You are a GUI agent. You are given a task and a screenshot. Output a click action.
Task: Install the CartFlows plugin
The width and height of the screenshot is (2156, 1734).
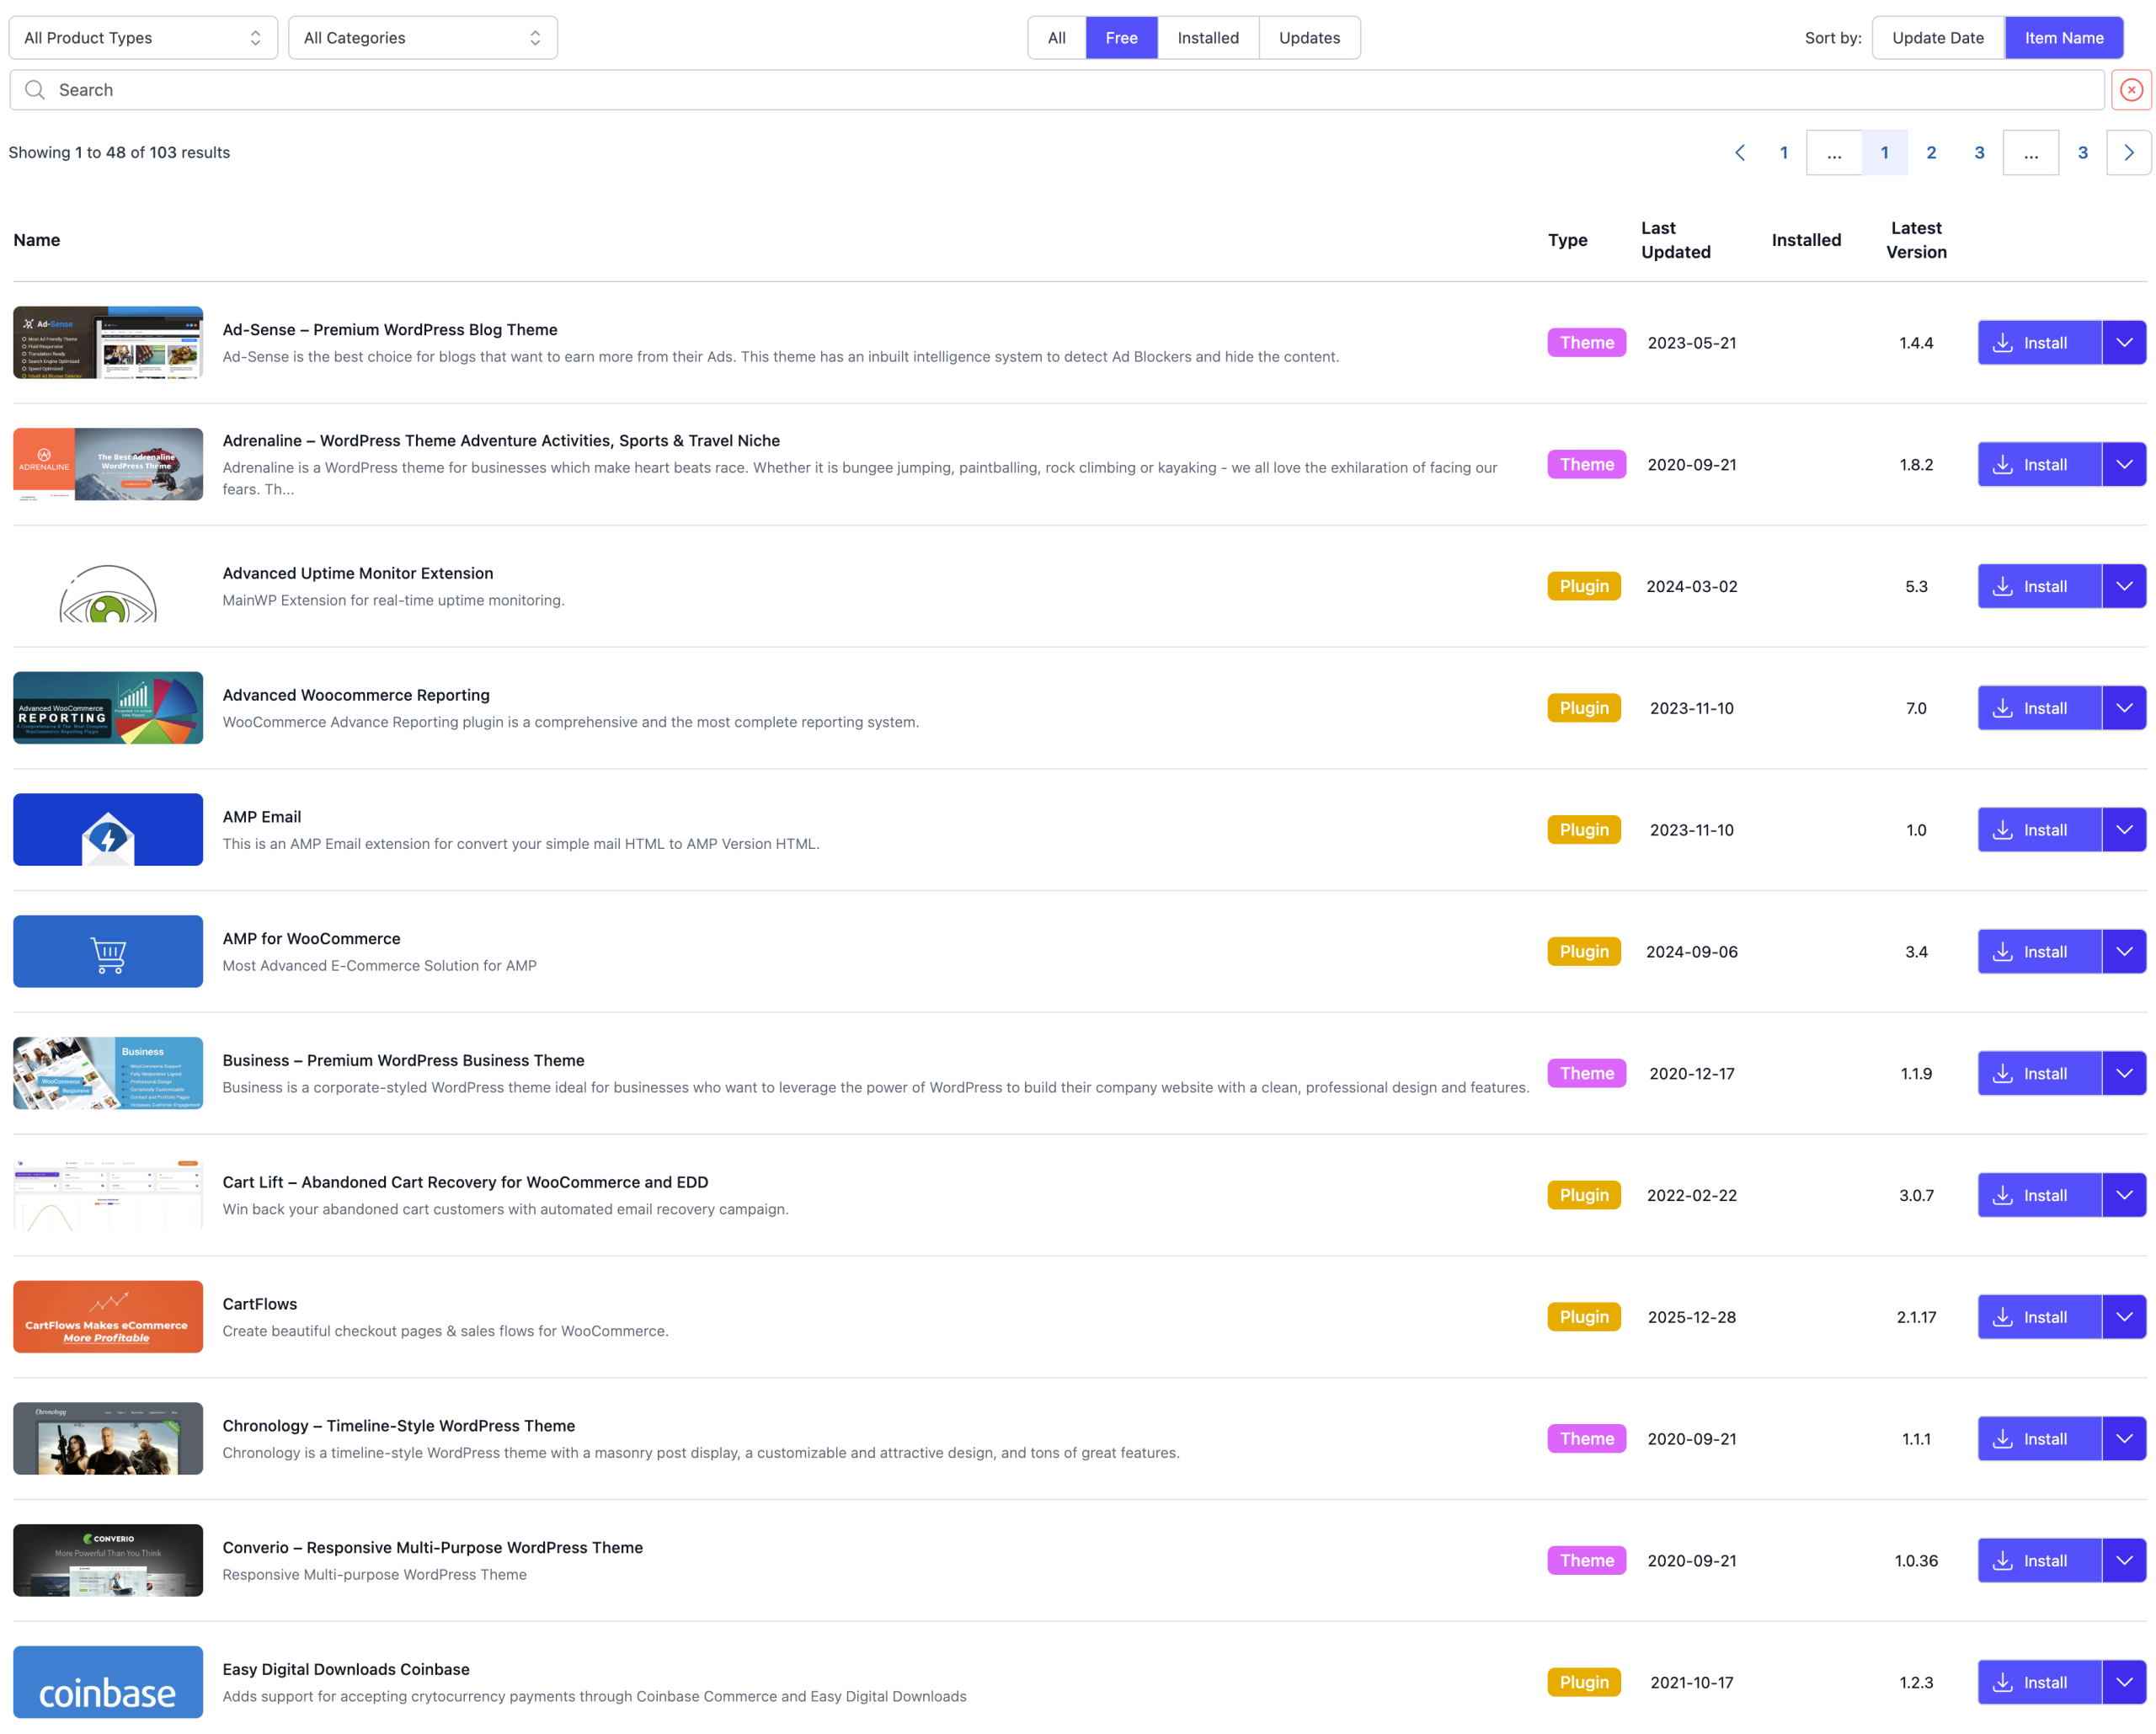click(x=2038, y=1317)
